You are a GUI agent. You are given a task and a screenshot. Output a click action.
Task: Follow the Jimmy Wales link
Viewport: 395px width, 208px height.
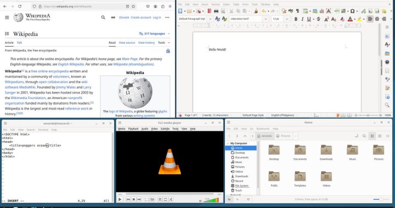(66, 87)
